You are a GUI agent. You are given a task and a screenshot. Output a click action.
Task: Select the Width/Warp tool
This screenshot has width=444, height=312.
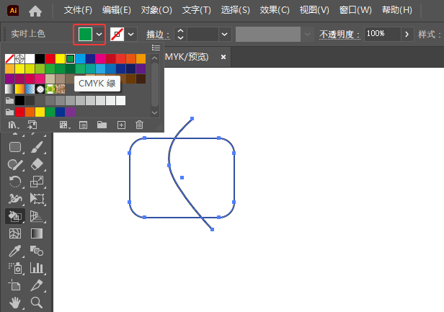[x=15, y=199]
